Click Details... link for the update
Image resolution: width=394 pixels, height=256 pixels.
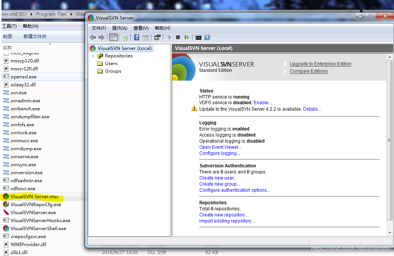tap(312, 109)
